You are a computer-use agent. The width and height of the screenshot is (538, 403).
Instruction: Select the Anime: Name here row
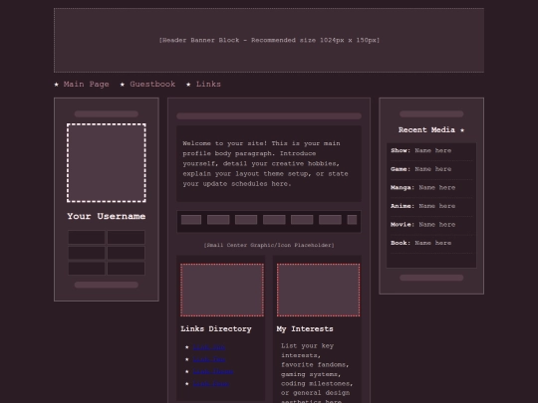click(x=431, y=206)
